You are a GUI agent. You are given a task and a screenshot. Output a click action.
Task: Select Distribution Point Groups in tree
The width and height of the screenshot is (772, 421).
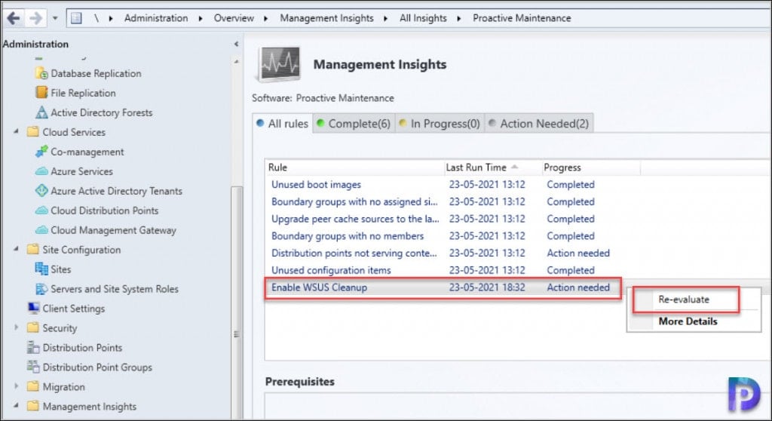(x=97, y=367)
